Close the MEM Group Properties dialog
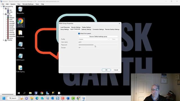 click(119, 24)
